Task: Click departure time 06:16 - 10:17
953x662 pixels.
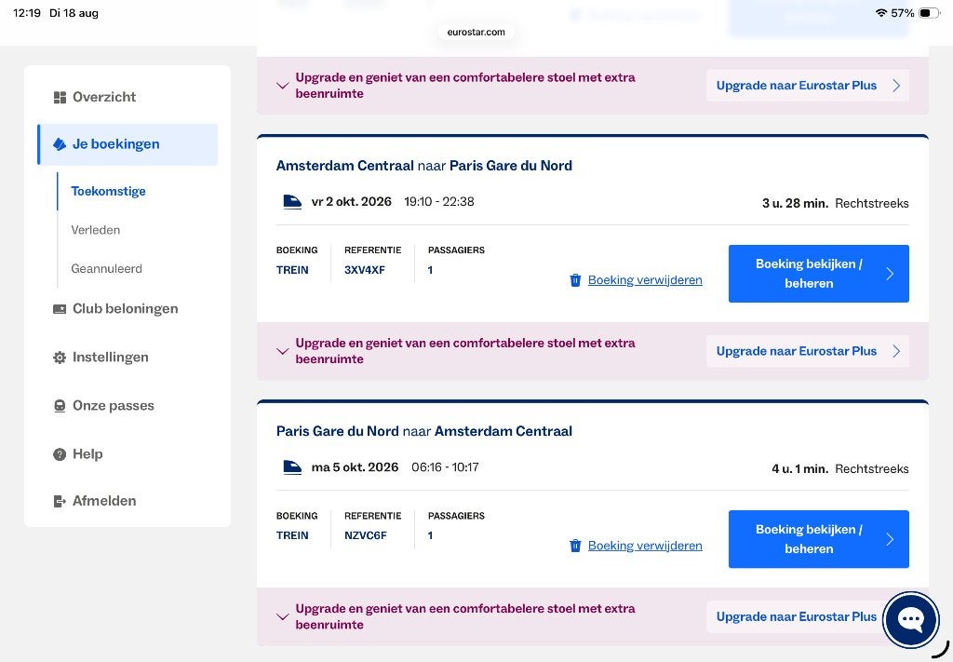Action: (445, 467)
